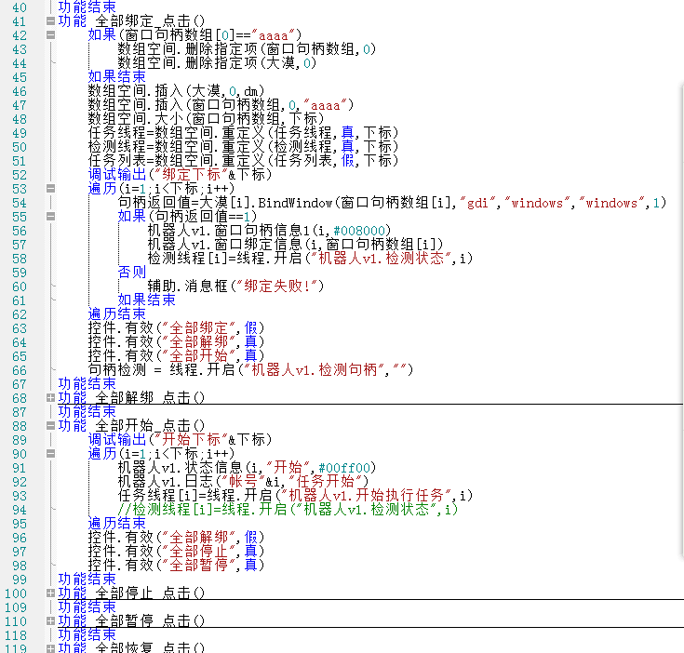684x653 pixels.
Task: Collapse the 遍历 loop at line 90
Action: click(x=50, y=453)
